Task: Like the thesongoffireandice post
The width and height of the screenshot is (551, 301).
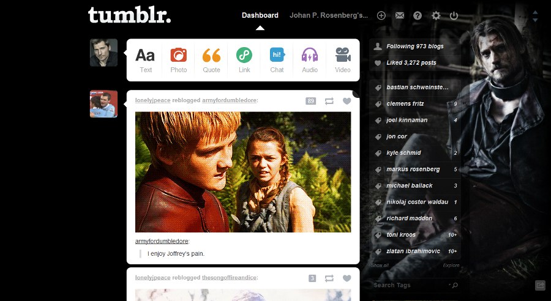Action: tap(347, 278)
